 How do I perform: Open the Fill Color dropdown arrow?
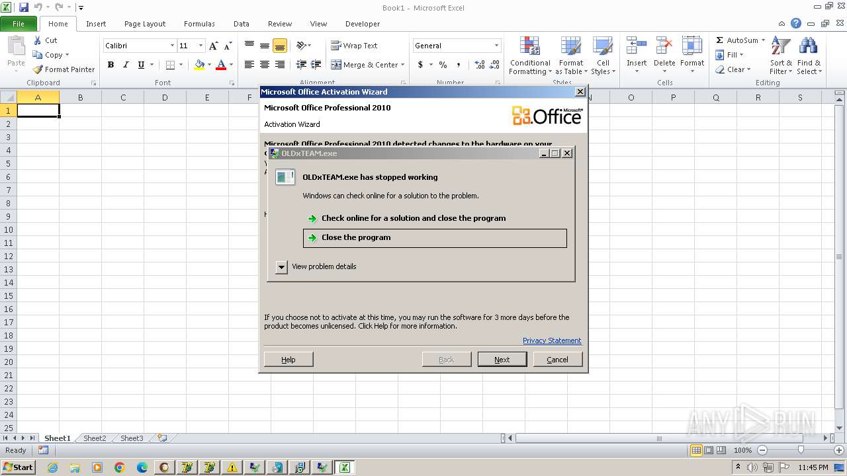click(x=209, y=65)
